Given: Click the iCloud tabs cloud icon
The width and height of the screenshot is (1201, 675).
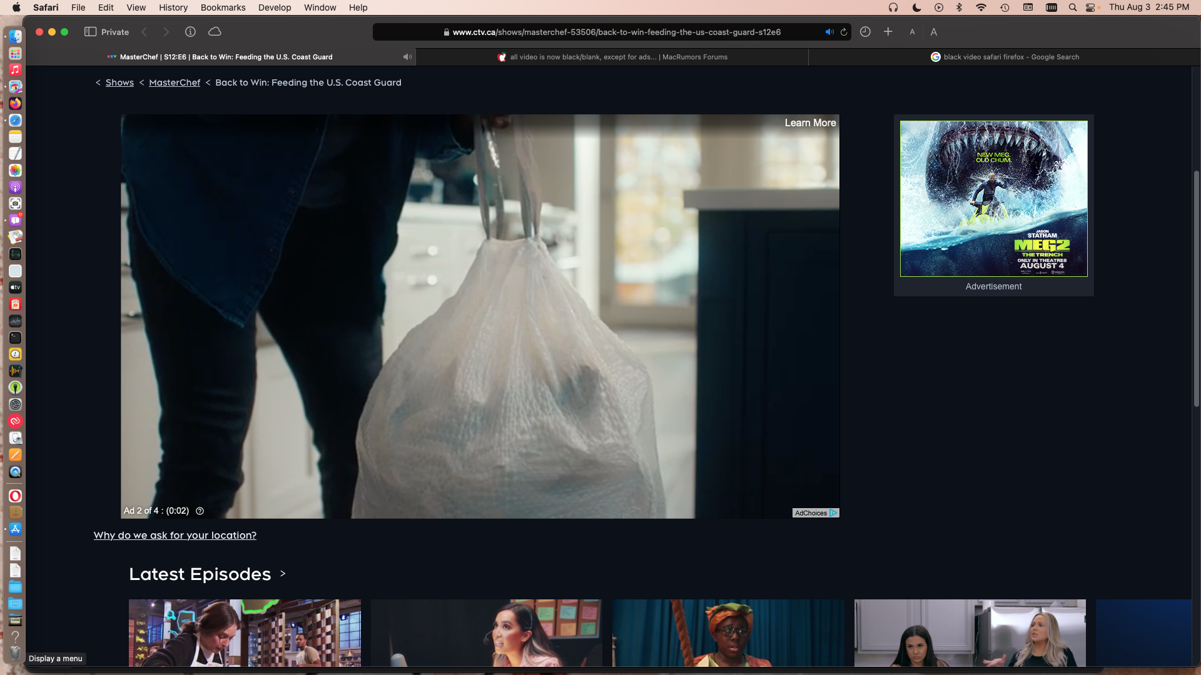Looking at the screenshot, I should pyautogui.click(x=215, y=32).
